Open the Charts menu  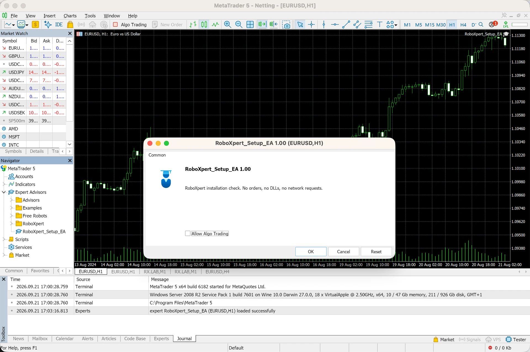[70, 16]
